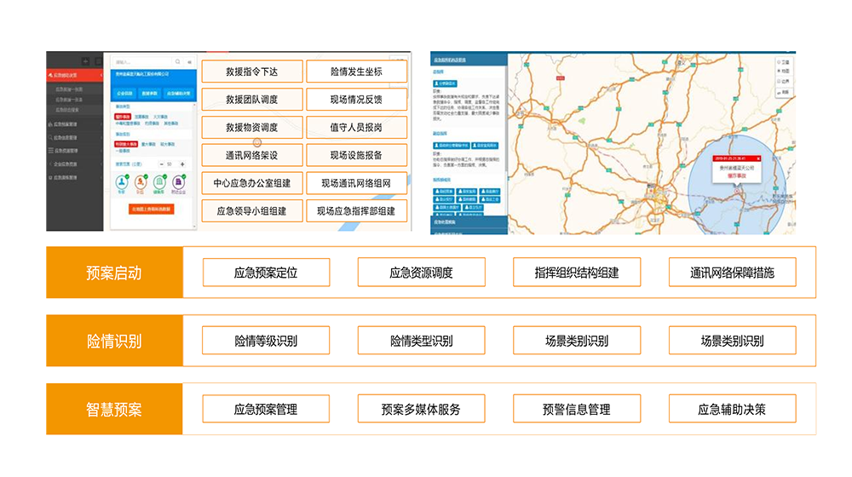Viewport: 852px width, 477px height.
Task: Open the 应急辅助决策 tab in blue panel
Action: point(177,93)
